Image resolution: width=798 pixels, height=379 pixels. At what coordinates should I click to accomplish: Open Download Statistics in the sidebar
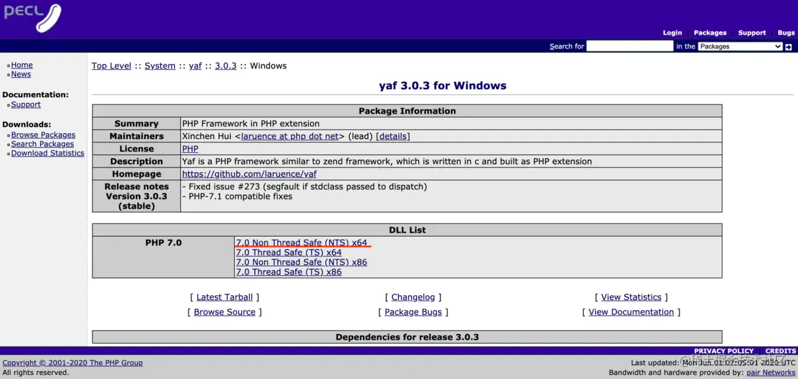(x=48, y=153)
